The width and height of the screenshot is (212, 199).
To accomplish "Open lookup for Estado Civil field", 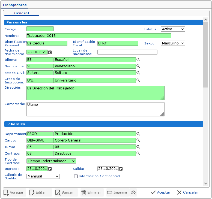I will [138, 73].
